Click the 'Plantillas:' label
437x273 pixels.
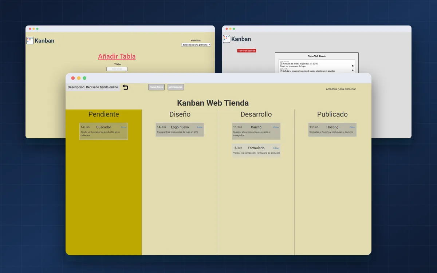click(196, 41)
